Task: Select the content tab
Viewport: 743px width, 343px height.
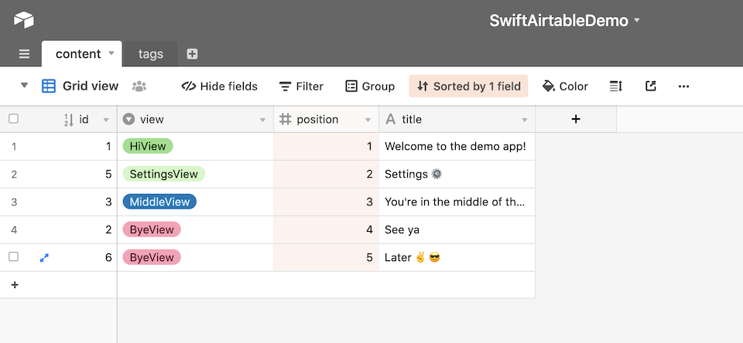Action: (78, 54)
